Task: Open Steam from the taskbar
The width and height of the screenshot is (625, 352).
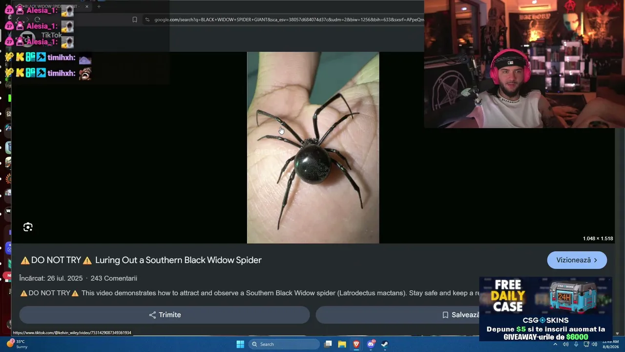Action: (x=385, y=344)
